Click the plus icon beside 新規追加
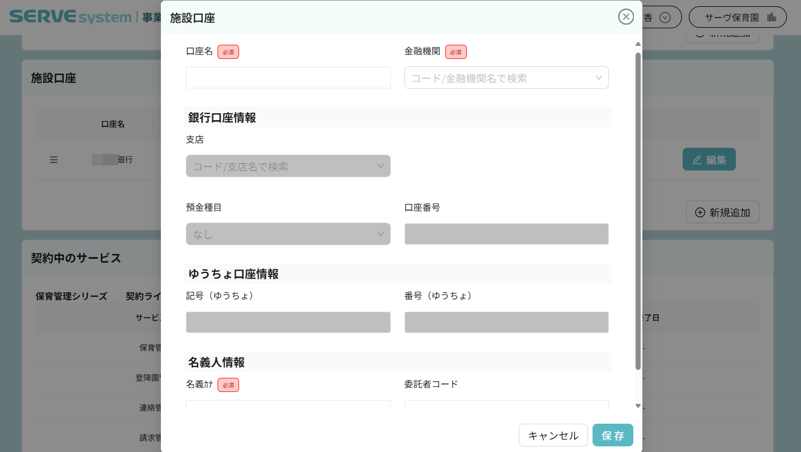The image size is (801, 452). [x=700, y=212]
